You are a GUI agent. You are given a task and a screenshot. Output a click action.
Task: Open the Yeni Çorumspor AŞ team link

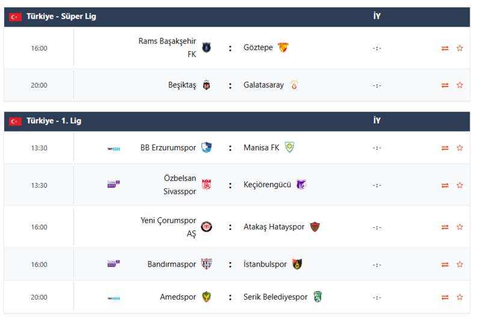pos(168,227)
